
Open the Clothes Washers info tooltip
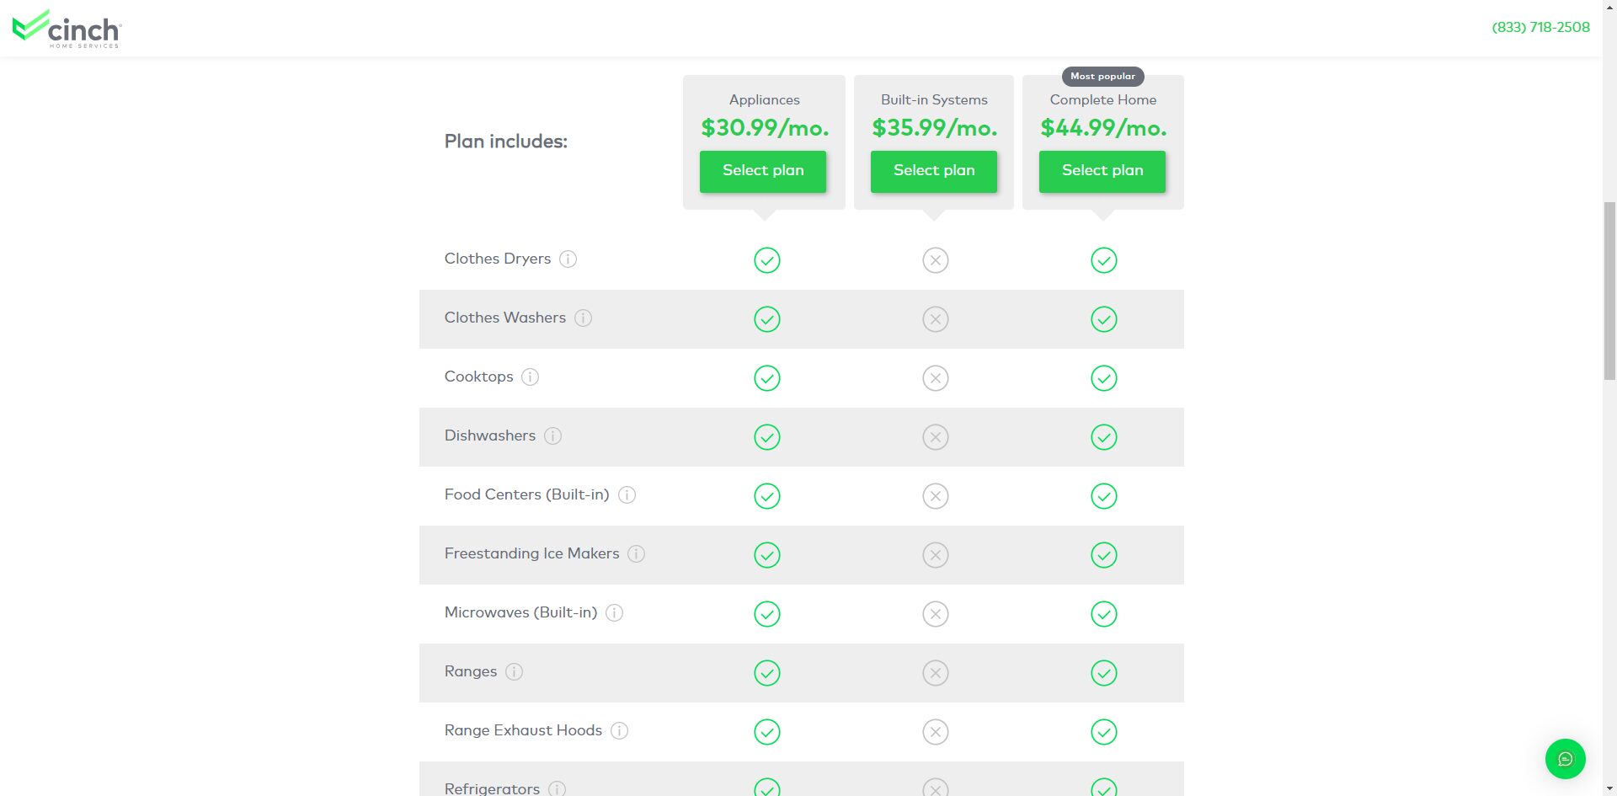click(584, 318)
